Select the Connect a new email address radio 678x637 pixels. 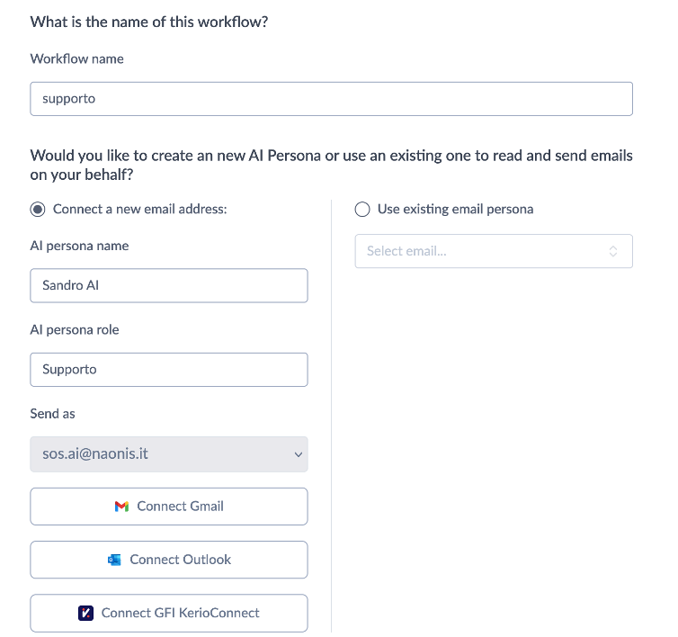tap(38, 210)
